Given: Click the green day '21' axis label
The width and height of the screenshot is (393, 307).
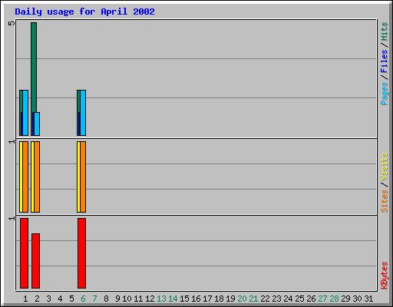Looking at the screenshot, I should pos(253,299).
